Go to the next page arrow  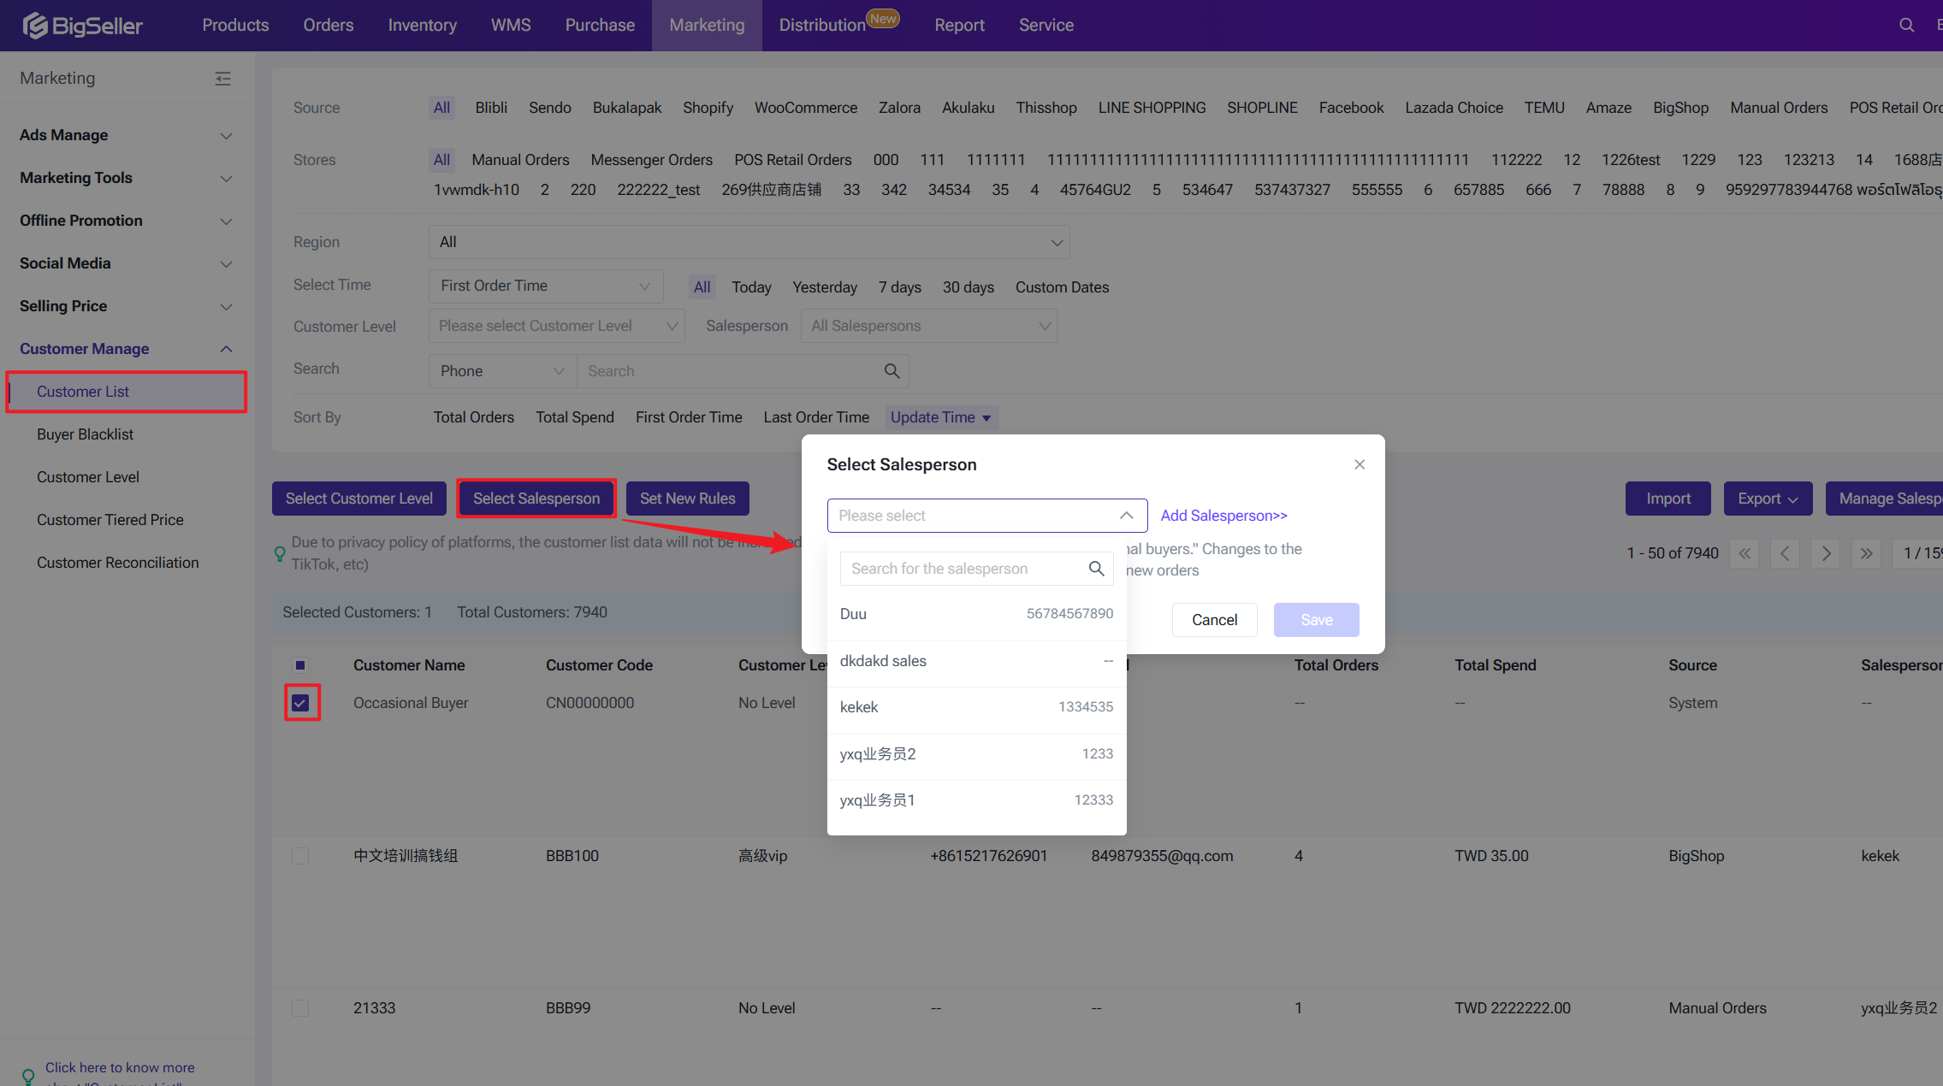coord(1826,553)
